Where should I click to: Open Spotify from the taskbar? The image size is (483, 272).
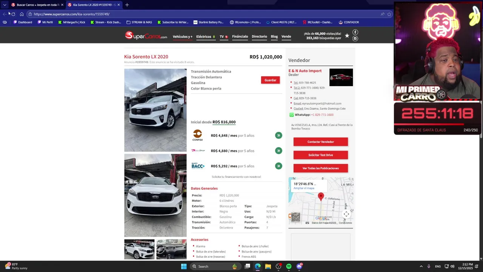click(289, 266)
